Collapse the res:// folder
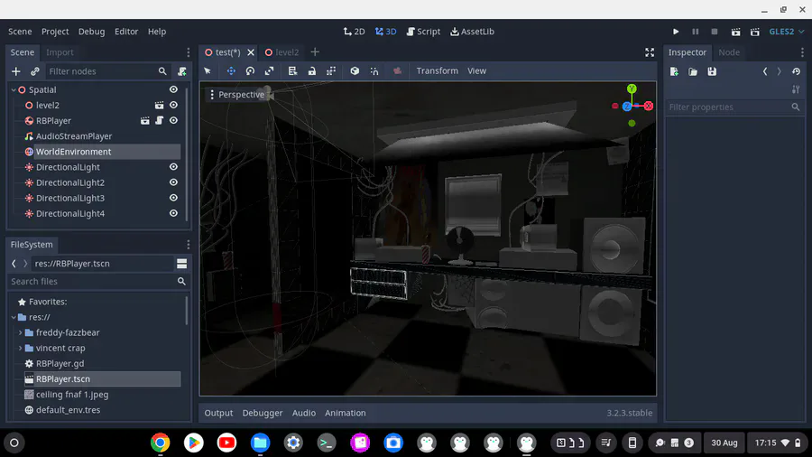This screenshot has width=812, height=457. (14, 317)
